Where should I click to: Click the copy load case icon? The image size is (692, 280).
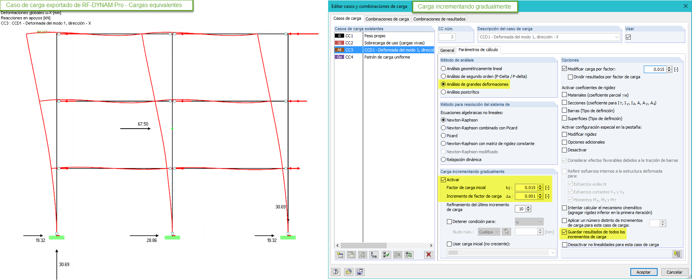pyautogui.click(x=351, y=255)
